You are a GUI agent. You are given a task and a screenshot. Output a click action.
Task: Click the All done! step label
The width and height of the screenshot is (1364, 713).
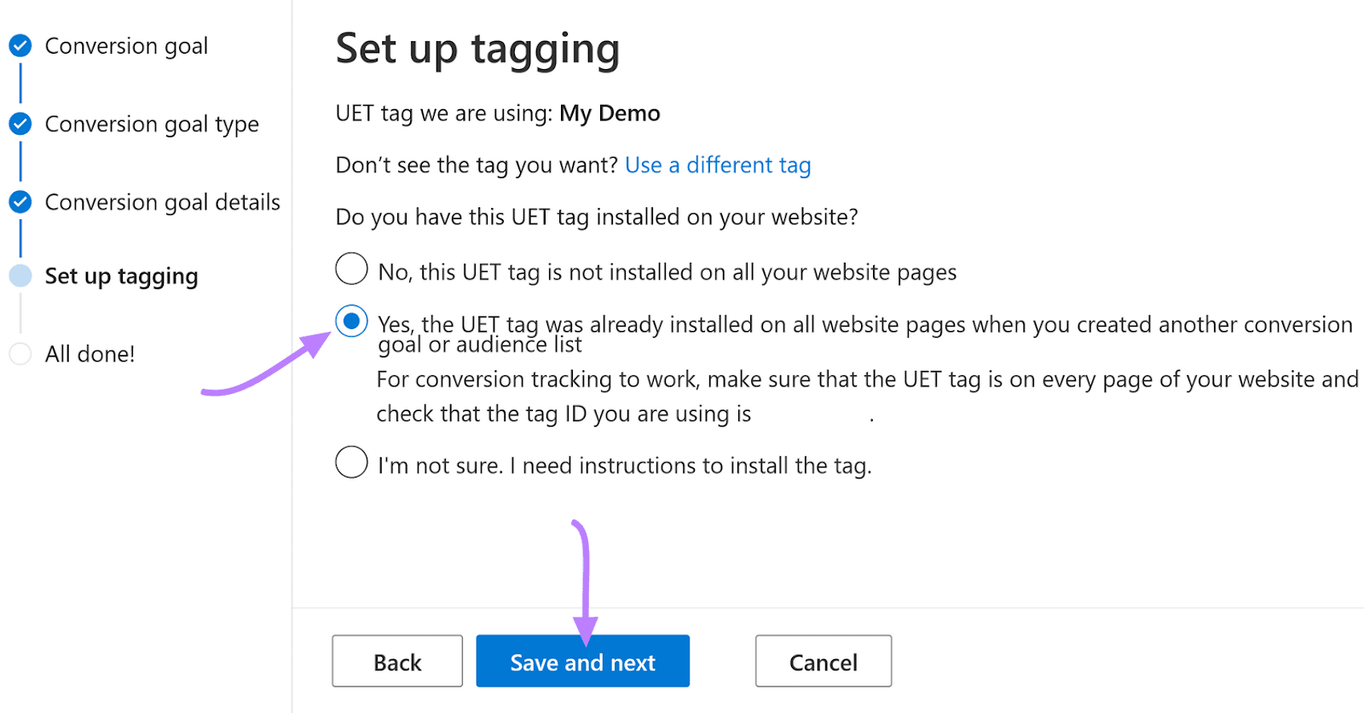click(x=90, y=354)
